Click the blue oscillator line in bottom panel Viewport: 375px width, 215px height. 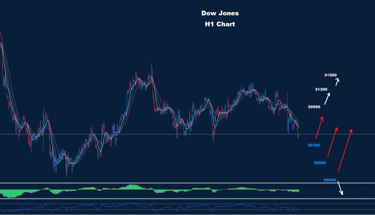click(149, 207)
